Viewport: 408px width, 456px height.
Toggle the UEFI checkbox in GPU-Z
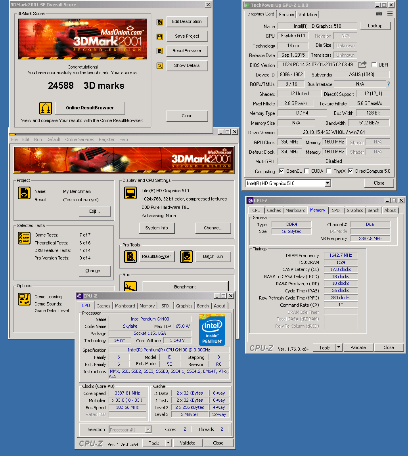(374, 65)
